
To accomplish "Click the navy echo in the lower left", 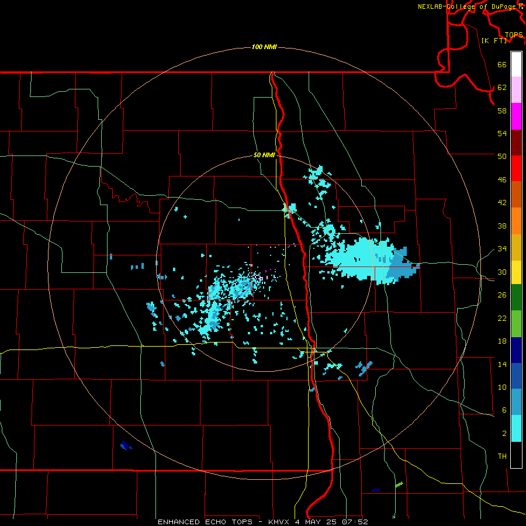I will point(126,445).
